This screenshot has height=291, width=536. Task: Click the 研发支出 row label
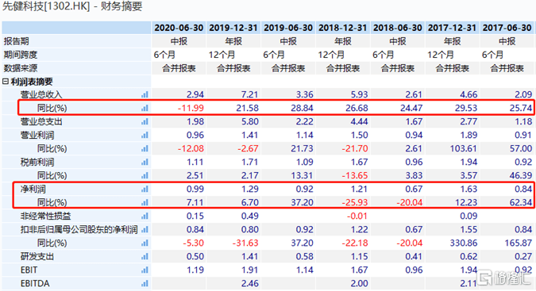coord(37,257)
